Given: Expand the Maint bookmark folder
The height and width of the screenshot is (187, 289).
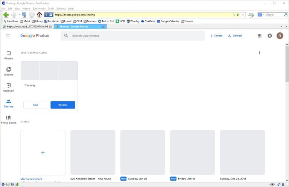Looking at the screenshot, I should click(x=25, y=21).
